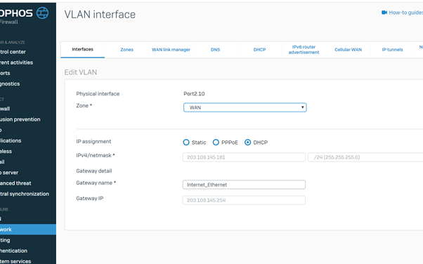The width and height of the screenshot is (423, 264).
Task: Open the WAN link manager tab
Action: (171, 50)
